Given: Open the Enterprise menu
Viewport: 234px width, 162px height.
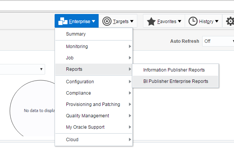Looking at the screenshot, I should point(77,21).
